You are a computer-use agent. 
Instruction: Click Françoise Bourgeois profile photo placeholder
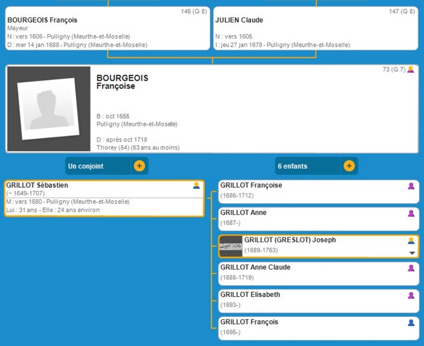pyautogui.click(x=48, y=109)
